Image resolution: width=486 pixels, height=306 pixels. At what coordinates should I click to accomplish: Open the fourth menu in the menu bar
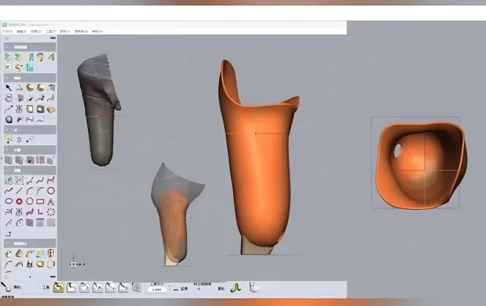click(x=49, y=32)
